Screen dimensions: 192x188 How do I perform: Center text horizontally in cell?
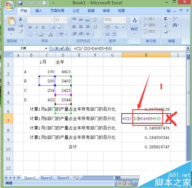[x=81, y=27]
